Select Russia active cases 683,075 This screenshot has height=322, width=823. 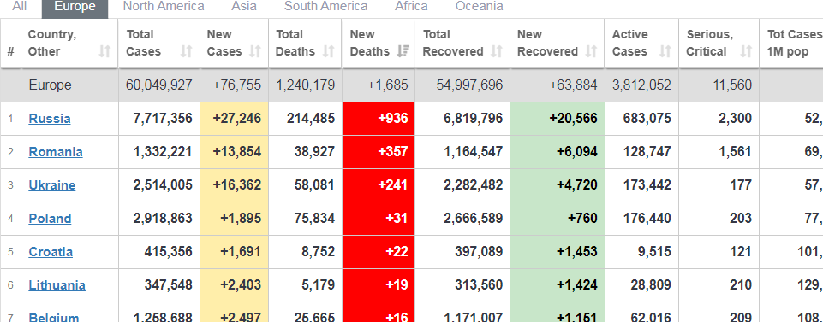coord(647,119)
